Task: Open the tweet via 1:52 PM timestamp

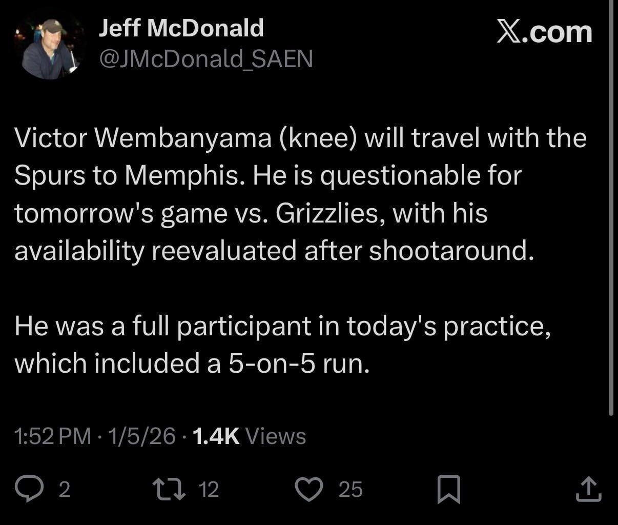Action: pos(51,436)
